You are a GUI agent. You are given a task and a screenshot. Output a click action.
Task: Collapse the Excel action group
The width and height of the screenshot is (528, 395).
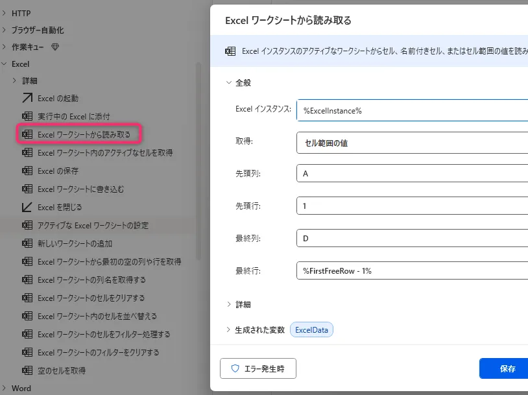[x=5, y=64]
